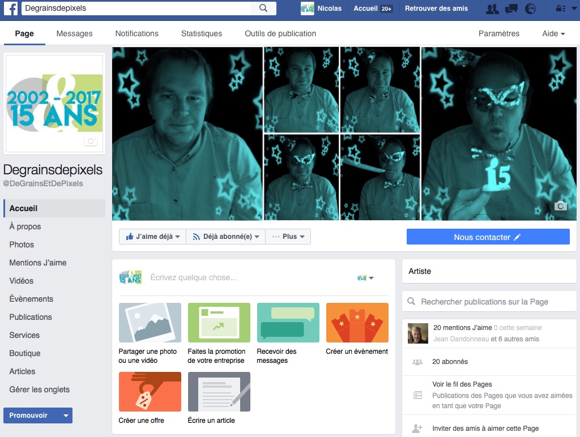
Task: Click the Pages feed list icon
Action: pyautogui.click(x=417, y=395)
